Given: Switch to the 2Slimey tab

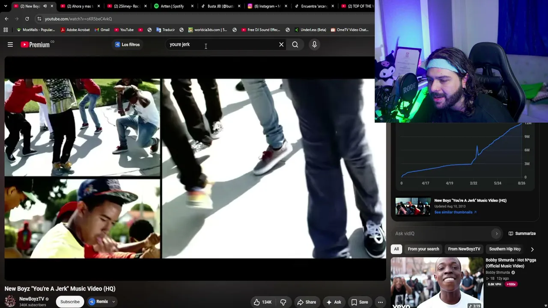Looking at the screenshot, I should [x=127, y=6].
